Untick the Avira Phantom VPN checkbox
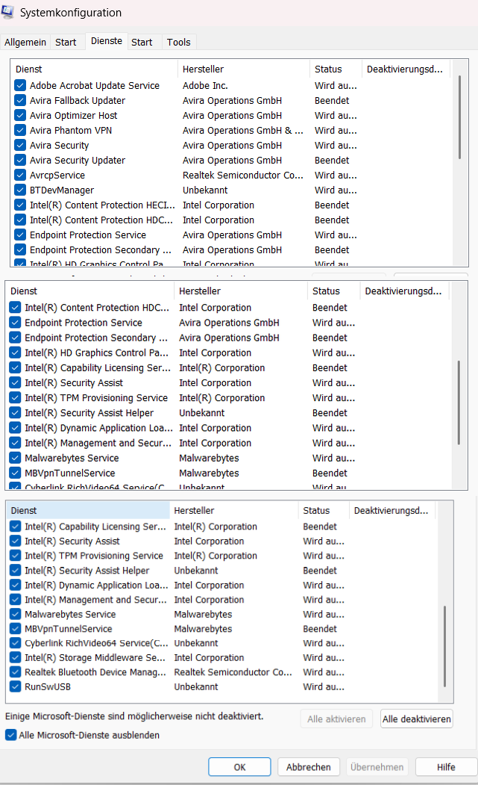The image size is (478, 785). pyautogui.click(x=20, y=131)
